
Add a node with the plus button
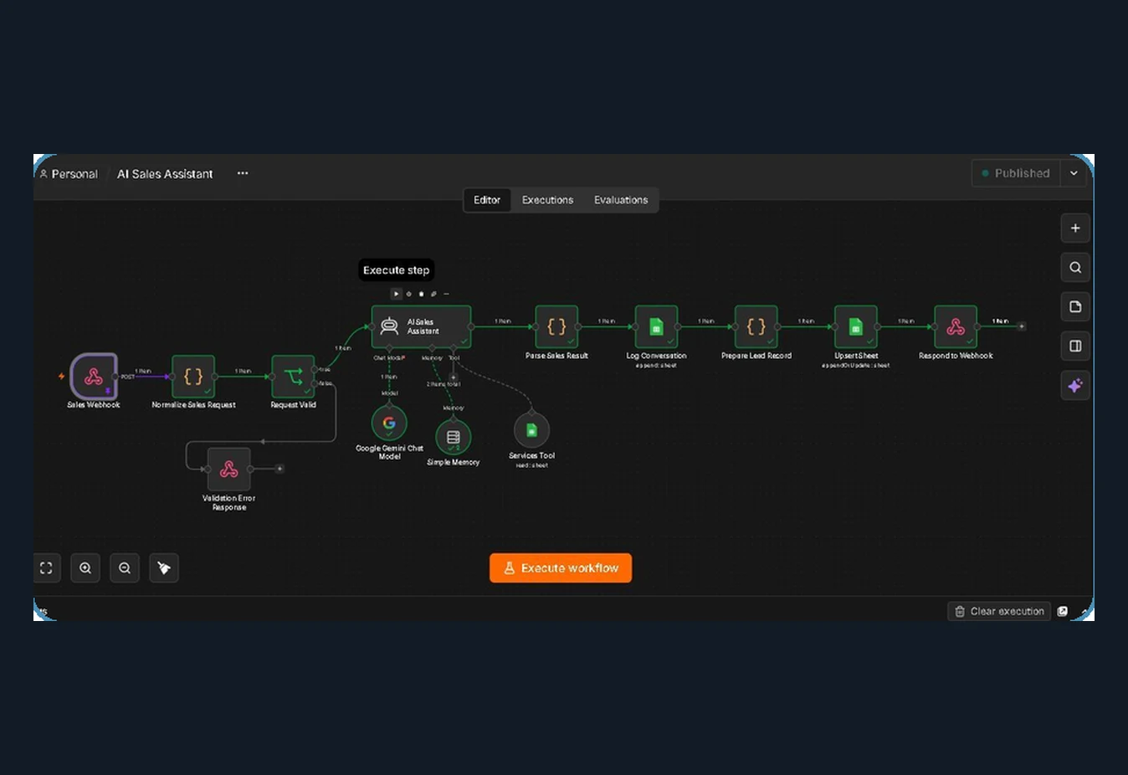(1075, 228)
